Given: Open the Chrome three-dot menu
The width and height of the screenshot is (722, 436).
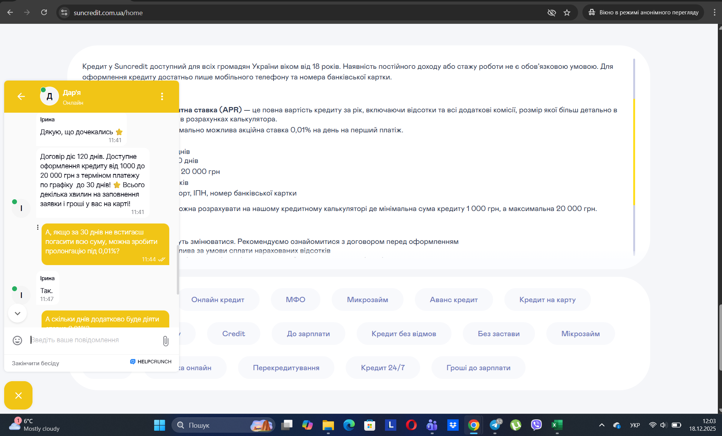Looking at the screenshot, I should (714, 12).
